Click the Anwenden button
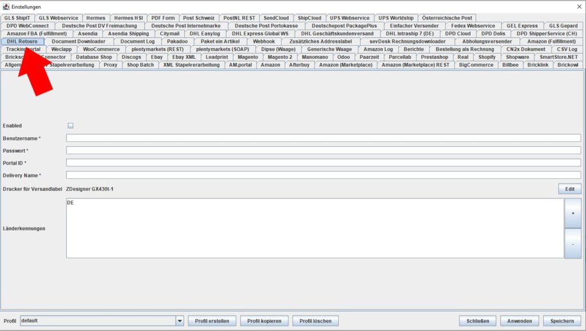Image resolution: width=586 pixels, height=331 pixels. coord(520,321)
